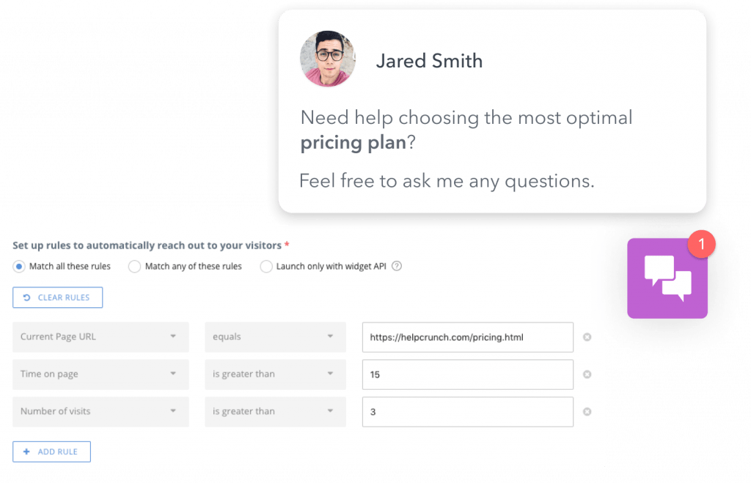This screenshot has width=751, height=483.
Task: Click the red notification badge showing 1
Action: (x=701, y=244)
